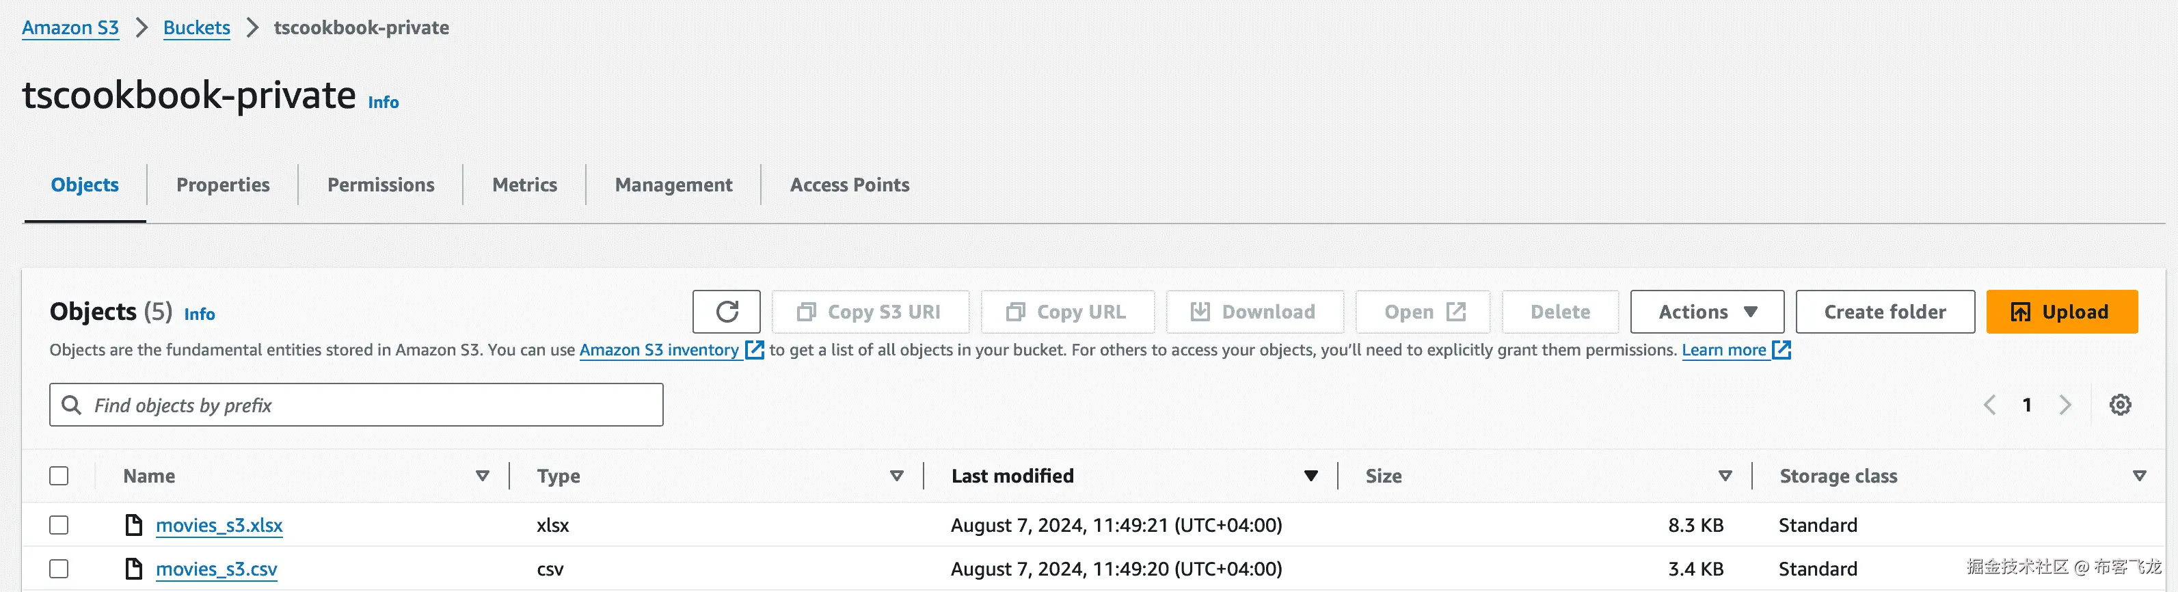Open the Actions dropdown menu
Image resolution: width=2178 pixels, height=592 pixels.
(x=1707, y=312)
